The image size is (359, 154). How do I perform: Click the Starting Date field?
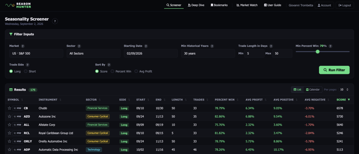point(151,54)
